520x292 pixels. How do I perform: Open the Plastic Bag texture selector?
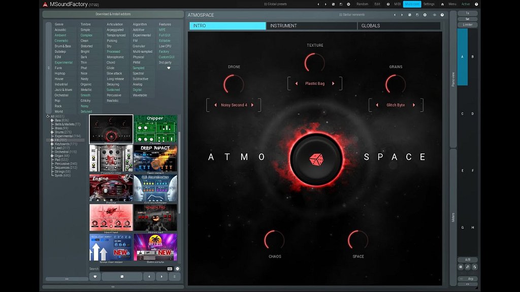(315, 83)
